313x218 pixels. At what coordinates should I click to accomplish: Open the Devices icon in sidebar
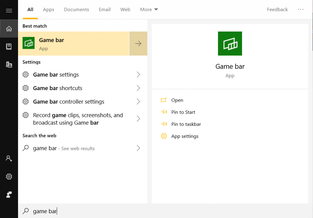click(x=9, y=65)
